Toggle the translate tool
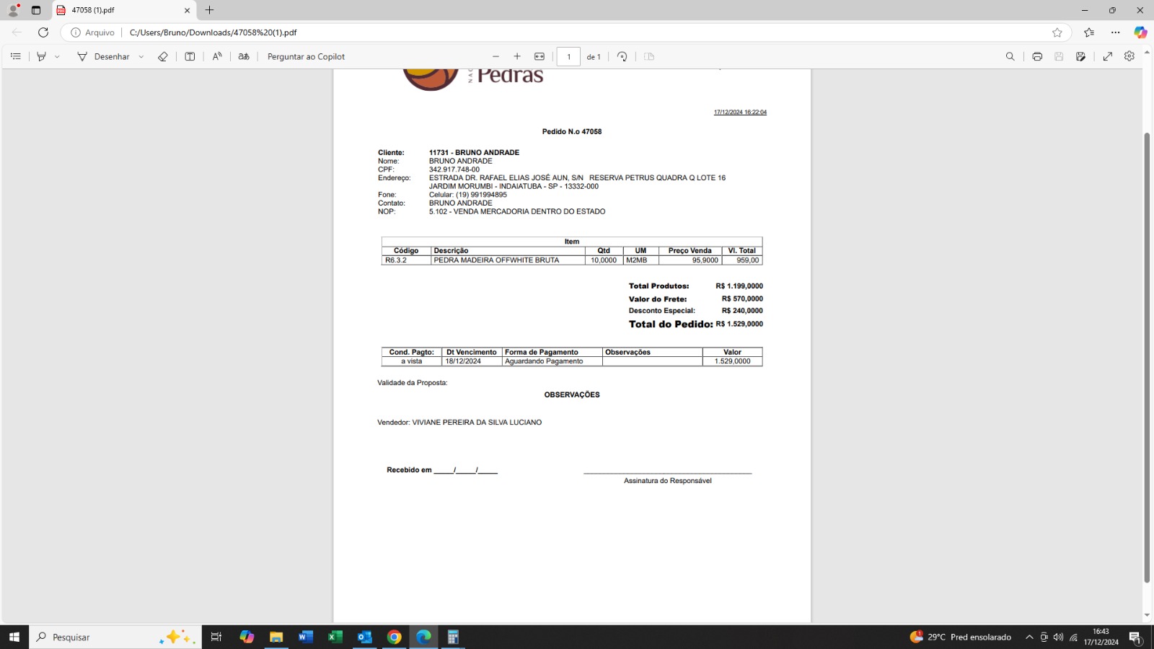This screenshot has width=1154, height=649. coord(244,56)
